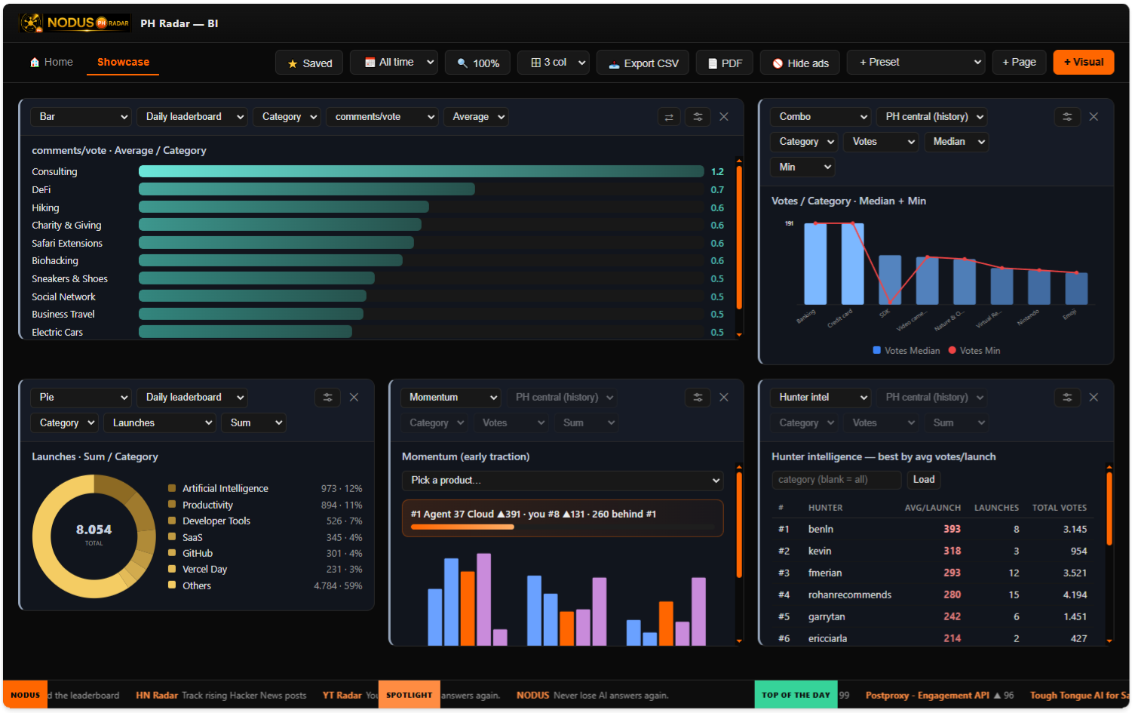Image resolution: width=1132 pixels, height=713 pixels.
Task: Open the Pie chart type dropdown
Action: (x=81, y=398)
